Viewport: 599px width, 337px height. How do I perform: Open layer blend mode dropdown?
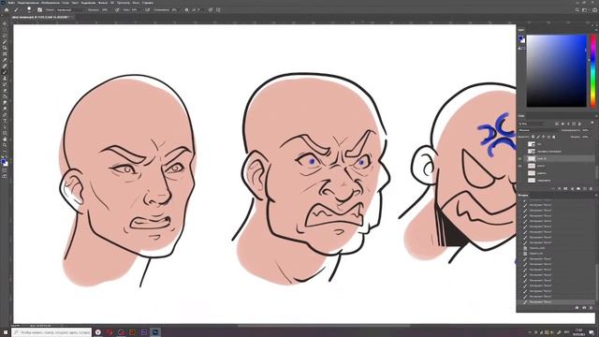pyautogui.click(x=538, y=130)
